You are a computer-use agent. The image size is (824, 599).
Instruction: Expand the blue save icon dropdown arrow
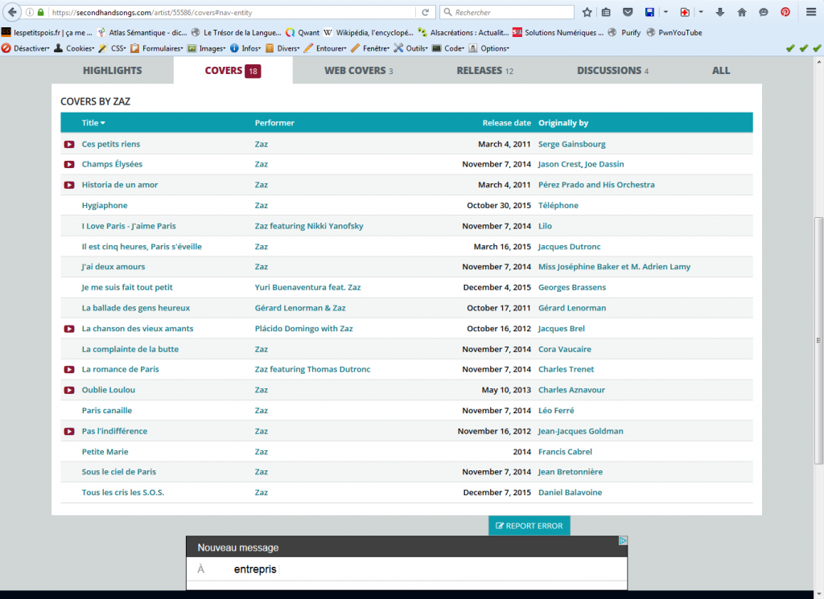665,12
